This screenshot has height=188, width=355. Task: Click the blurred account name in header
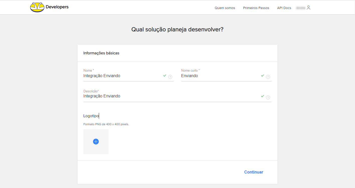[301, 8]
